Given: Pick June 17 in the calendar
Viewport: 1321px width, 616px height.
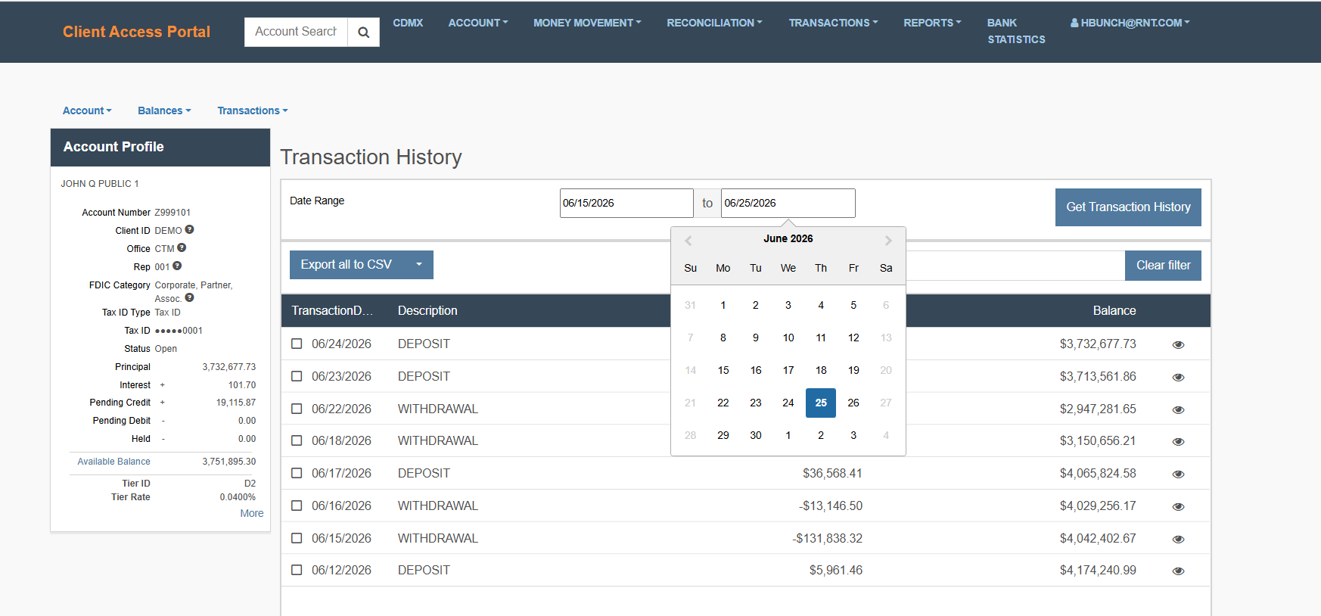Looking at the screenshot, I should pos(788,370).
